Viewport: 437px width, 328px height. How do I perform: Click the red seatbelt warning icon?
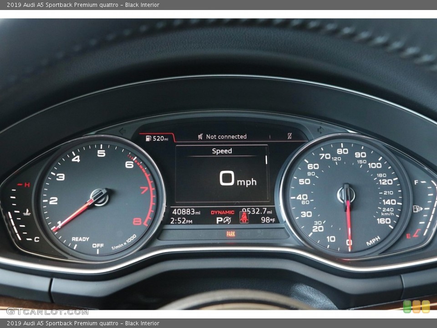pyautogui.click(x=244, y=217)
